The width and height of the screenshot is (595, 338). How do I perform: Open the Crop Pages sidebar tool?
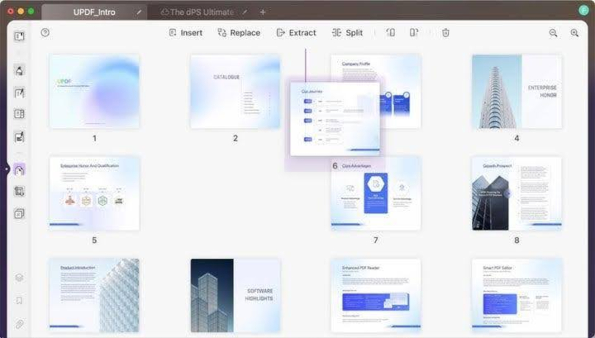tap(20, 191)
